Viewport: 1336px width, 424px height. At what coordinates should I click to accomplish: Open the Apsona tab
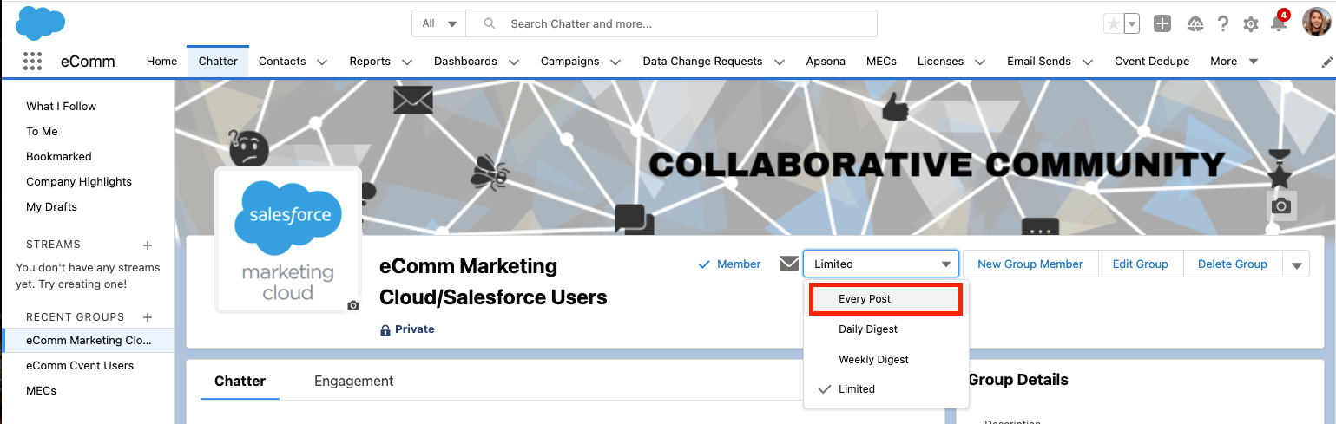[x=826, y=61]
